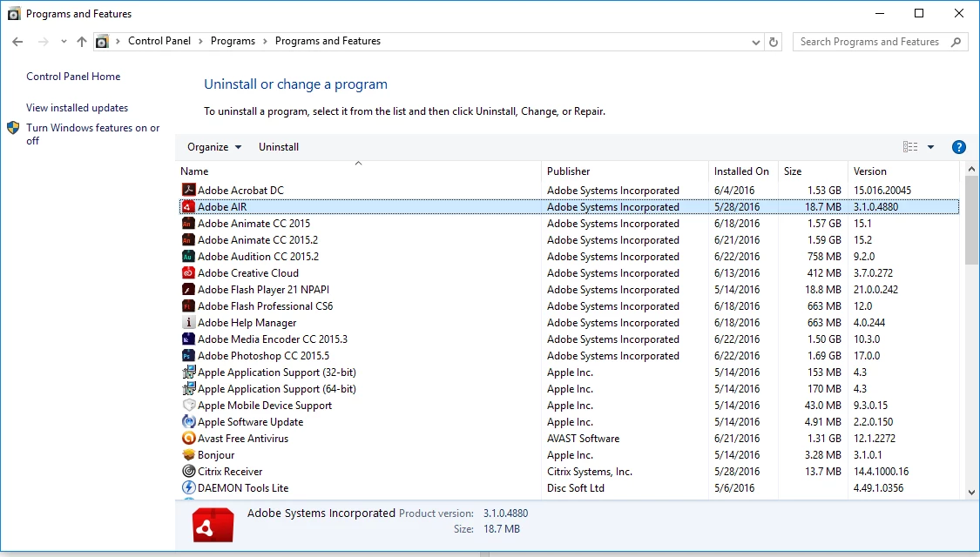This screenshot has width=980, height=557.
Task: Click the DAEMON Tools Lite icon
Action: [x=188, y=487]
